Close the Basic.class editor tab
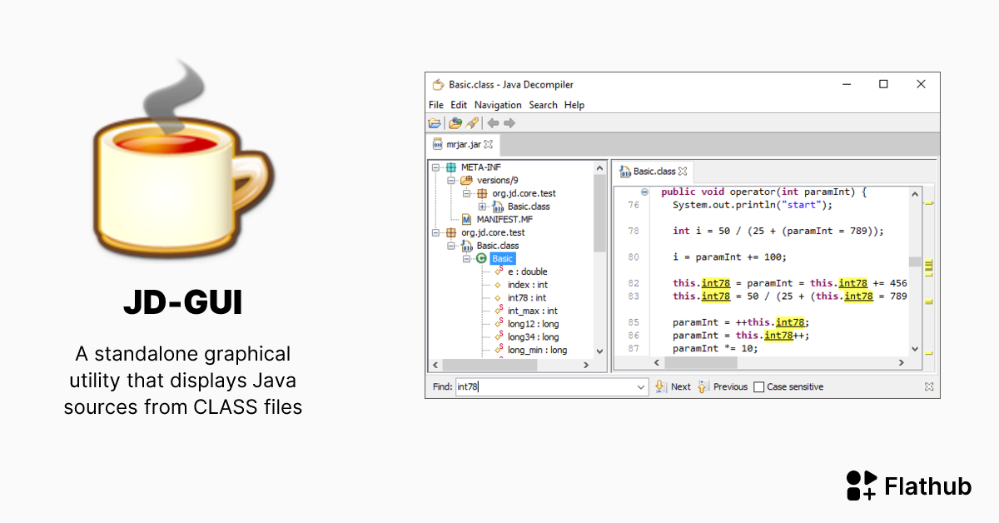999x523 pixels. point(683,172)
